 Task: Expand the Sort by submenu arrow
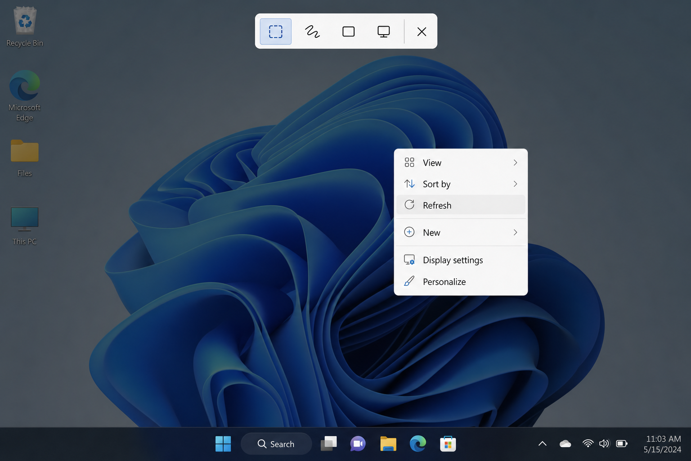516,184
